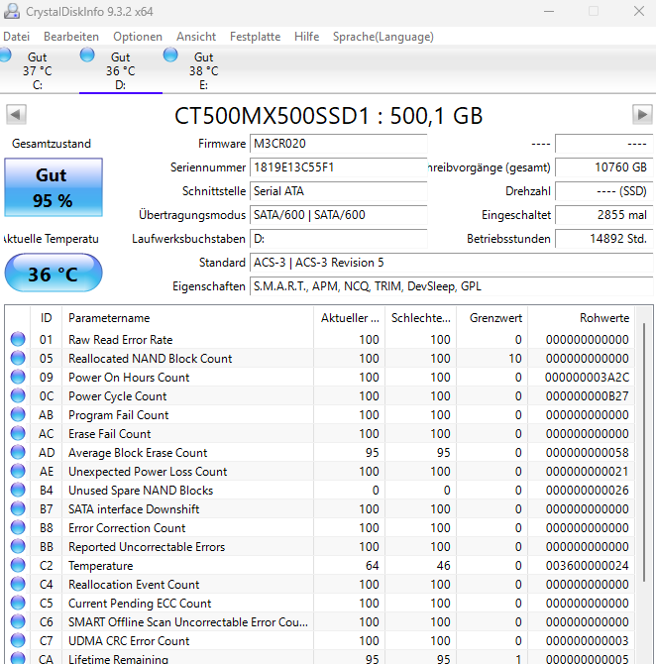Select drive C: tab at 37 °C

click(38, 70)
